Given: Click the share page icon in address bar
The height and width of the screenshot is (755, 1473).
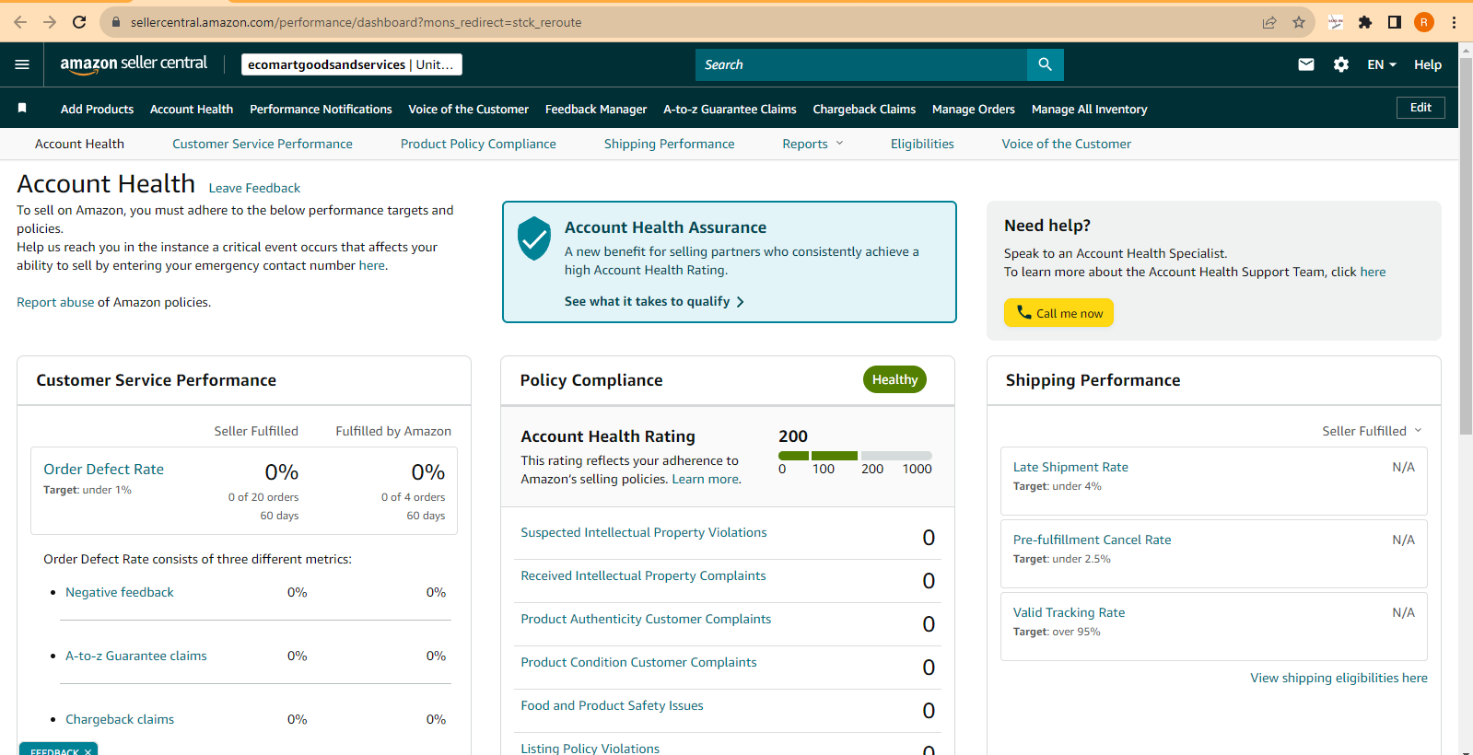Looking at the screenshot, I should (1269, 22).
